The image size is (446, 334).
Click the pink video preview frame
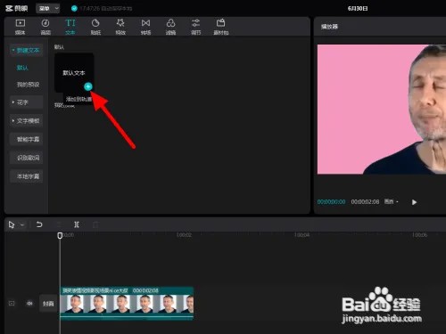(x=382, y=110)
